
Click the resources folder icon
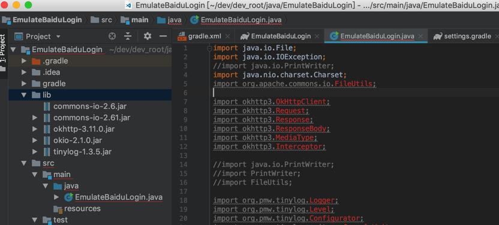58,209
